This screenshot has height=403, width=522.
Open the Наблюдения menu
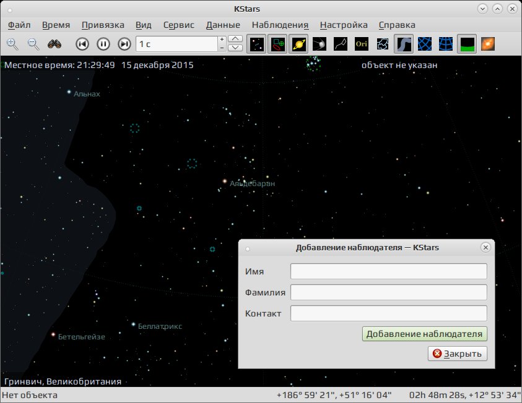tap(280, 25)
